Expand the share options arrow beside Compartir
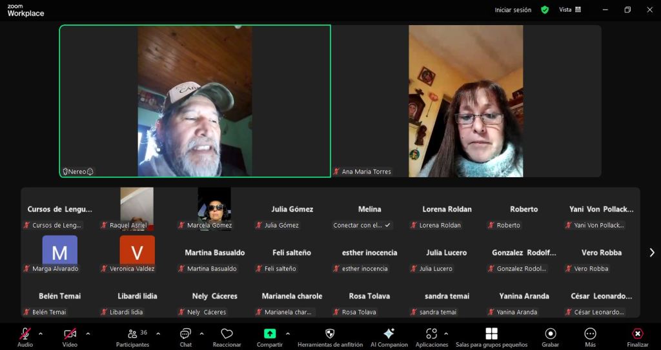Image resolution: width=661 pixels, height=350 pixels. 287,333
